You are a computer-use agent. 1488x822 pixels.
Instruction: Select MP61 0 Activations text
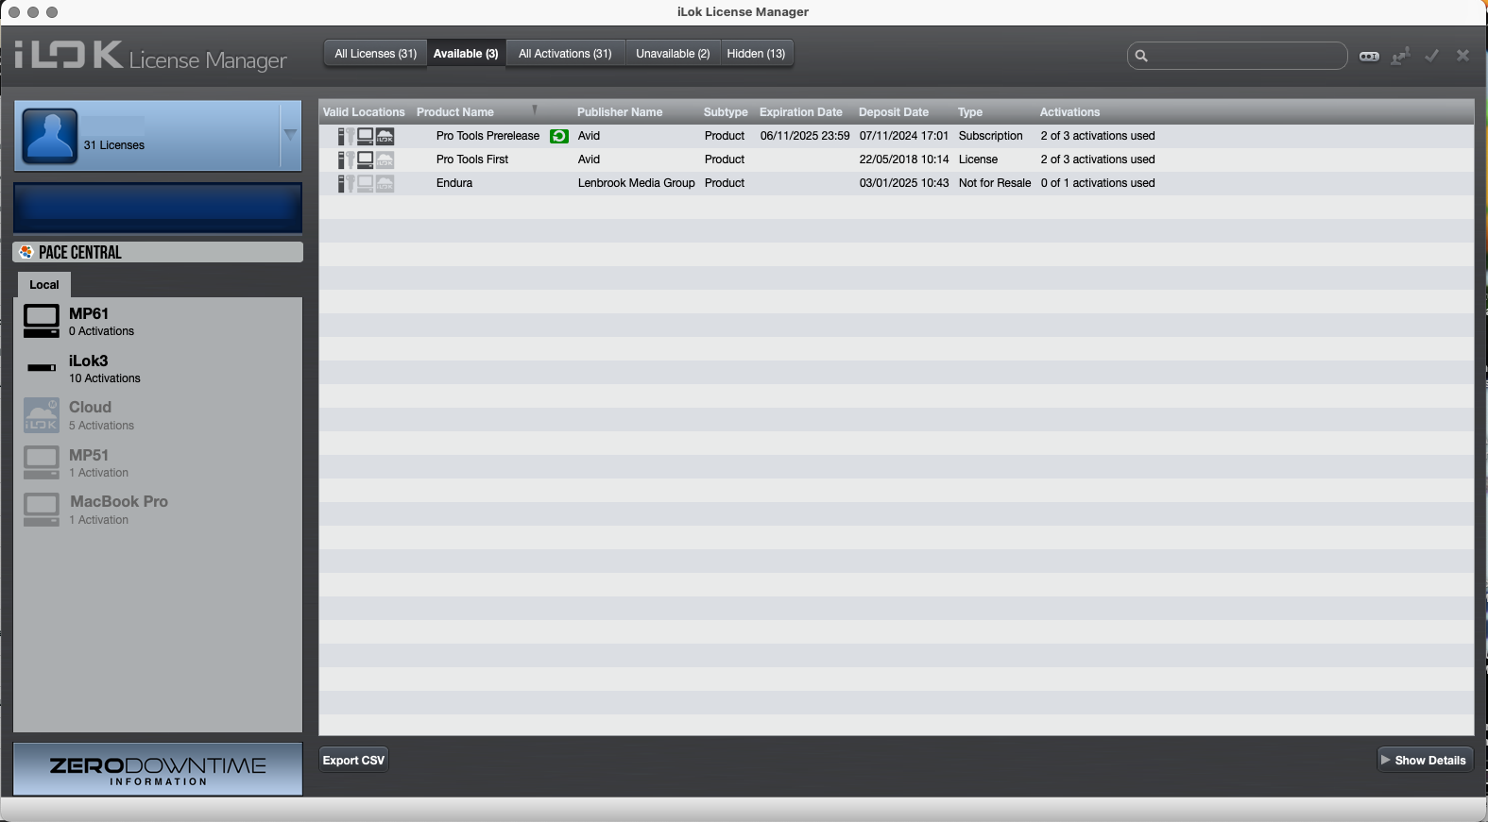tap(101, 321)
